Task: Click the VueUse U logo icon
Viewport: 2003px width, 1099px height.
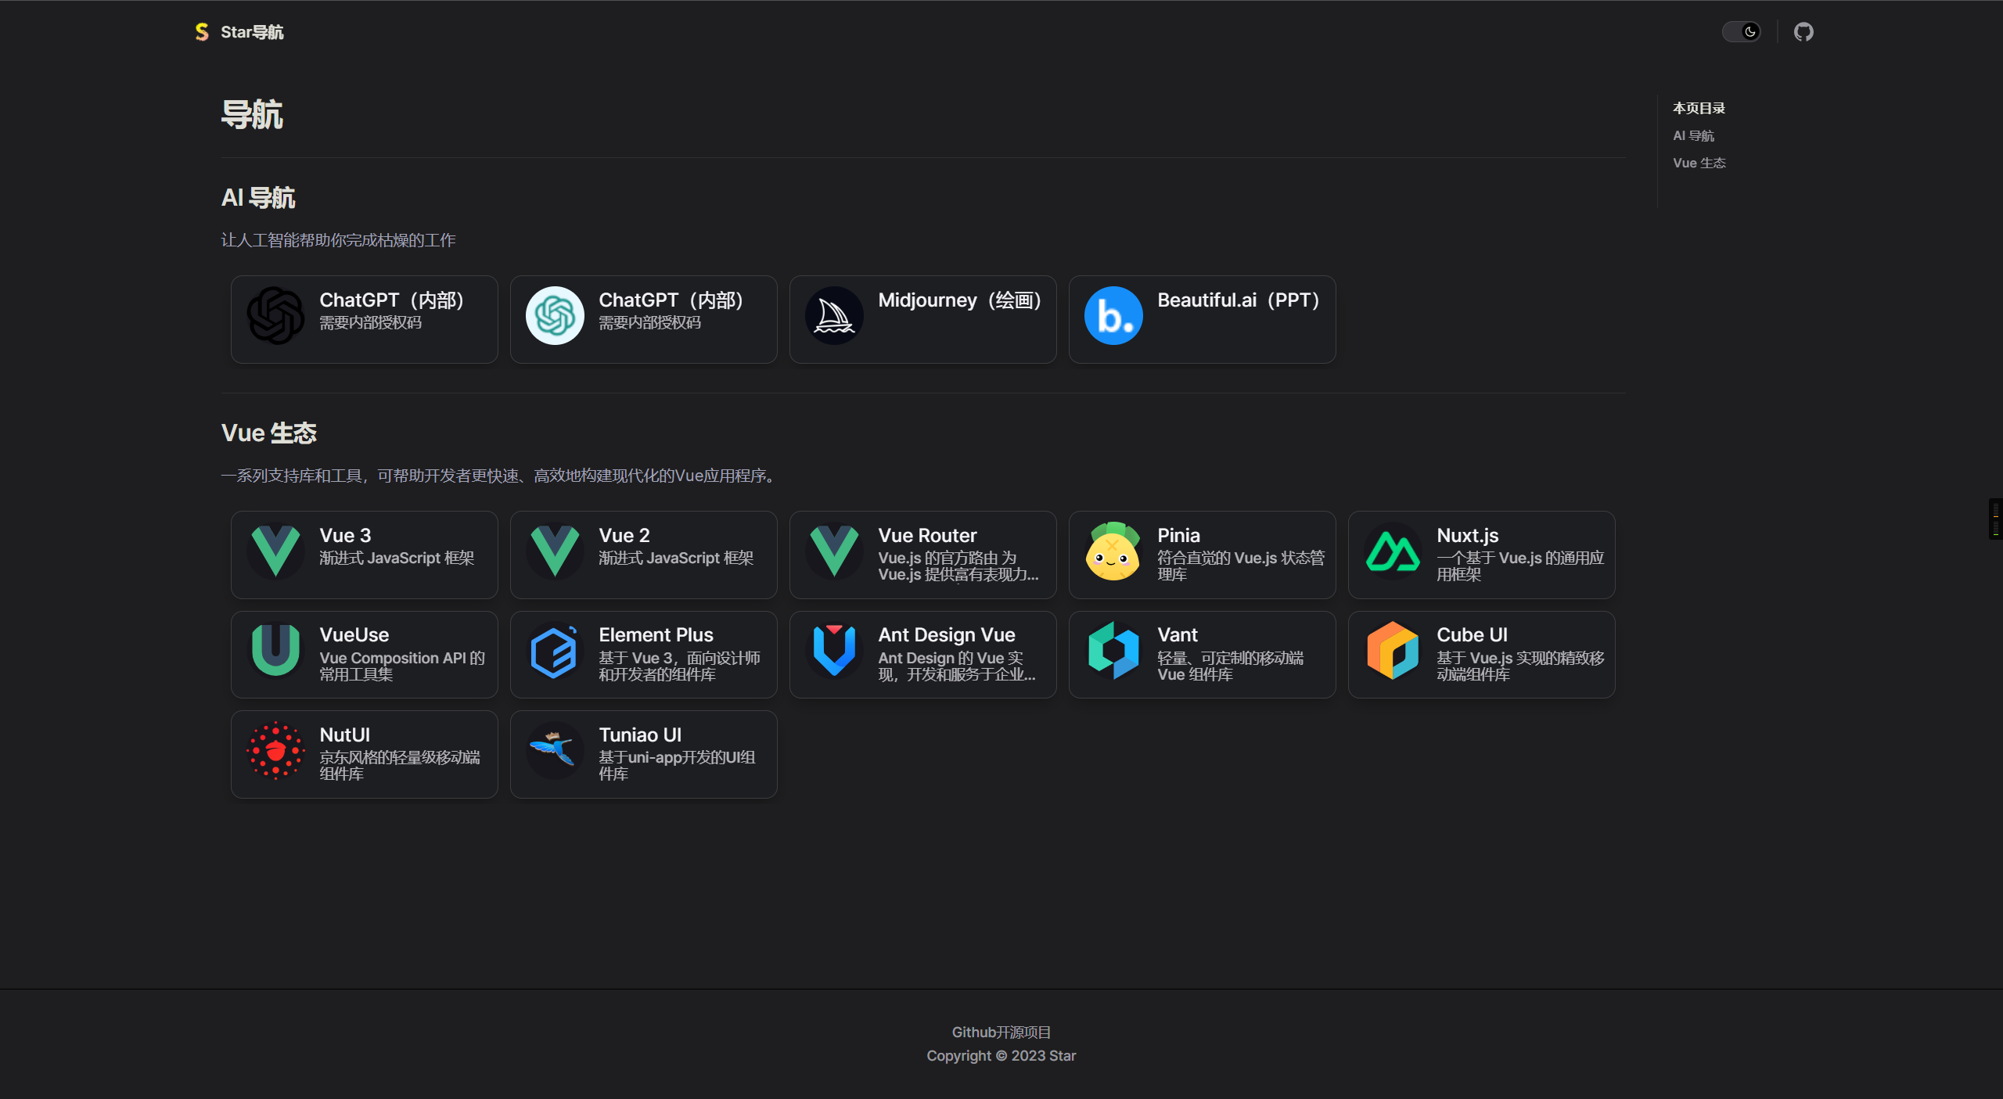Action: click(x=275, y=651)
